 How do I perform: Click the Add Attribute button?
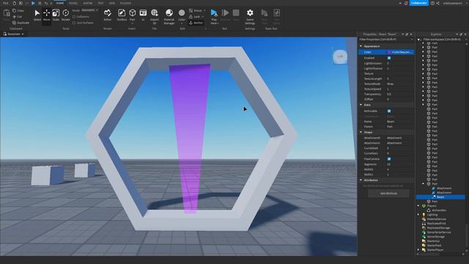coord(388,194)
